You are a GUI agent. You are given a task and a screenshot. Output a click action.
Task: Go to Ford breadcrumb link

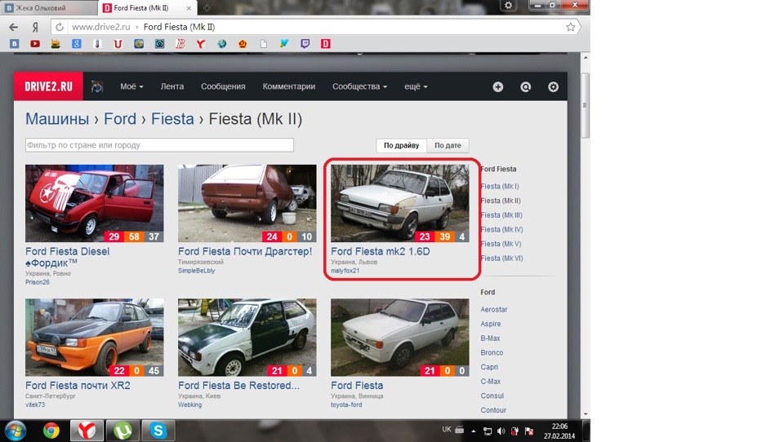coord(120,119)
